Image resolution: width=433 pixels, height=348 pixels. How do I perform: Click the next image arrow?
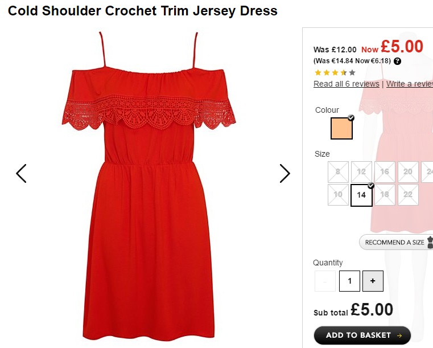click(284, 173)
